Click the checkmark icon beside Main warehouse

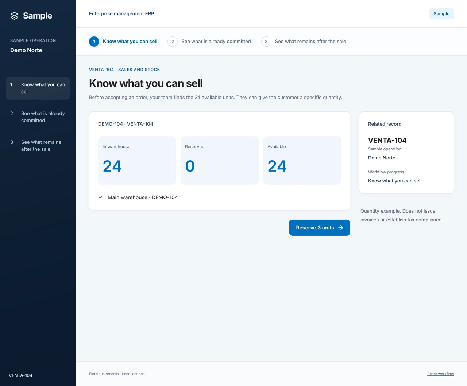coord(101,197)
